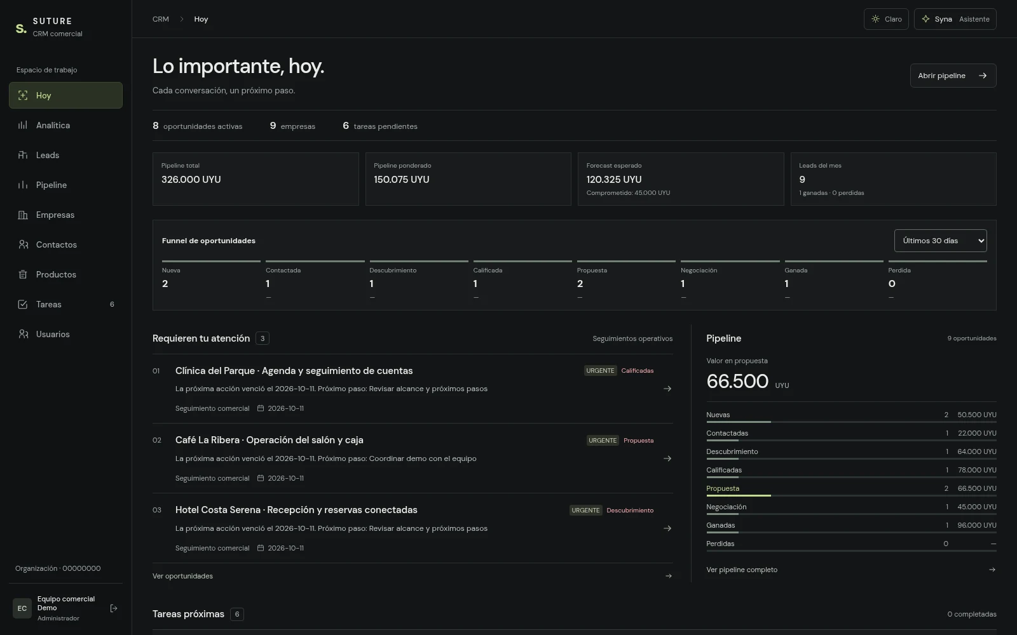Click the EC avatar badge
1017x635 pixels.
point(22,608)
